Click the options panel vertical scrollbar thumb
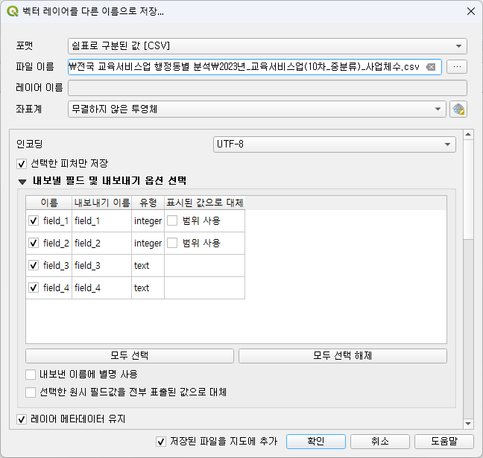The image size is (483, 458). [468, 190]
